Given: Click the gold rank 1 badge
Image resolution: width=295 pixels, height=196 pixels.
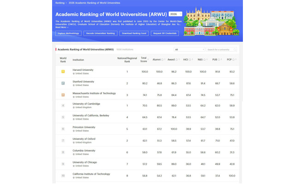Looking at the screenshot, I should 63,71.
